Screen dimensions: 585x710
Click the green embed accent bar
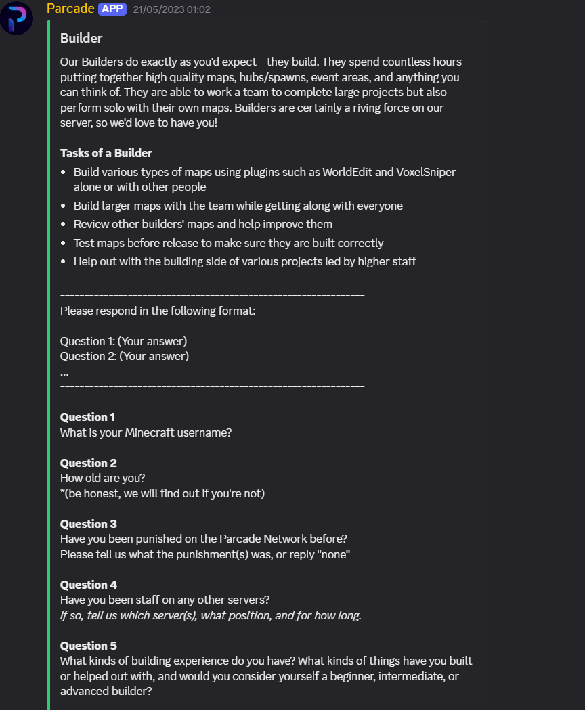tap(49, 338)
